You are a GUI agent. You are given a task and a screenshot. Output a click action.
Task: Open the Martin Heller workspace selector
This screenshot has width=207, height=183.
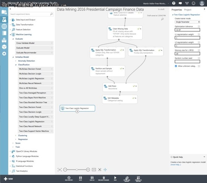[x=156, y=4]
